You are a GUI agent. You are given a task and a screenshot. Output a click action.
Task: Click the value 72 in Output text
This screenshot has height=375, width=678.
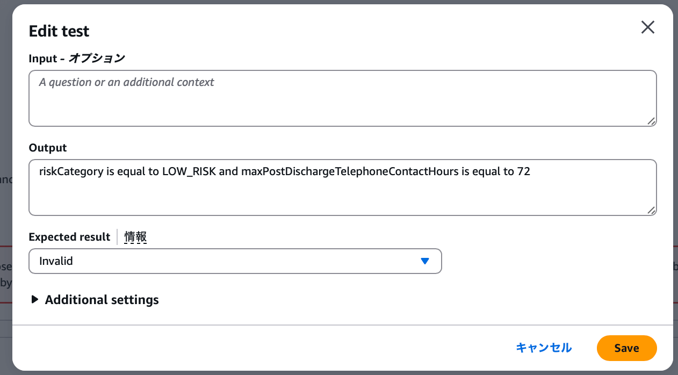click(524, 172)
